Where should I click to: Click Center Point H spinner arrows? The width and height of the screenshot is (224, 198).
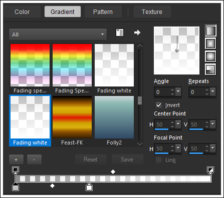pyautogui.click(x=172, y=124)
